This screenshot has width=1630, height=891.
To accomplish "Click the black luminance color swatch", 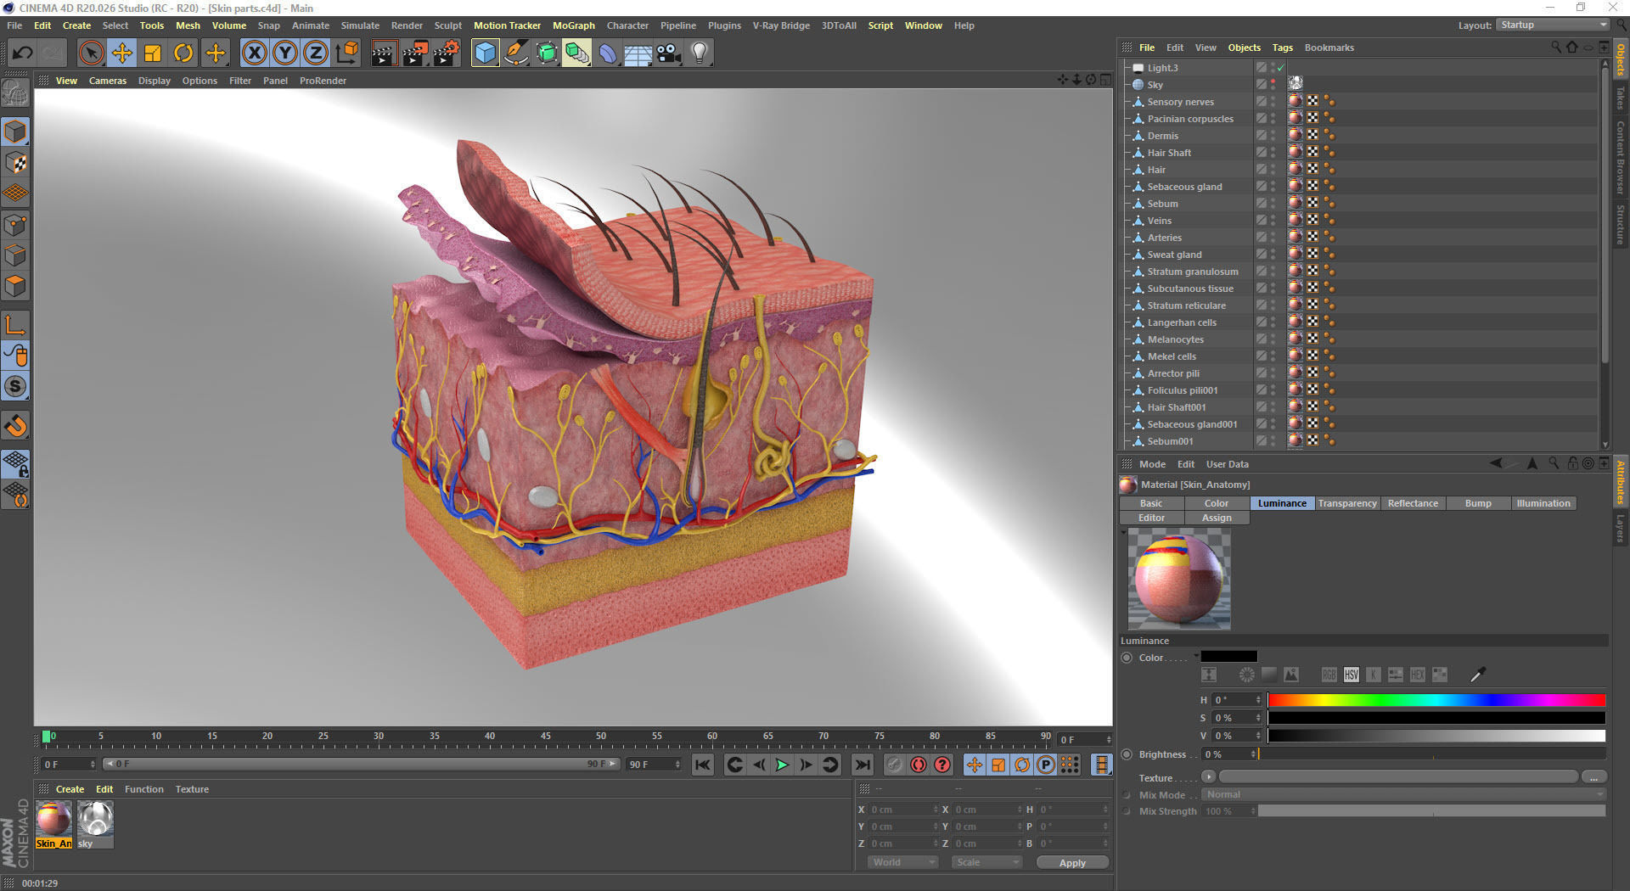I will 1228,657.
